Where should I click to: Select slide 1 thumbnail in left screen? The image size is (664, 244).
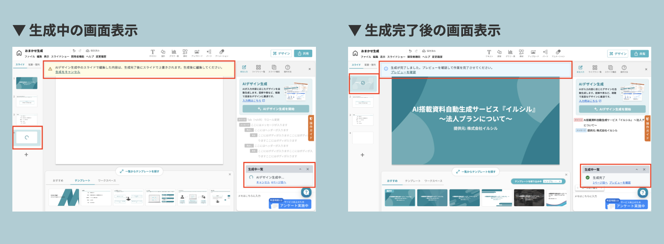[x=27, y=83]
